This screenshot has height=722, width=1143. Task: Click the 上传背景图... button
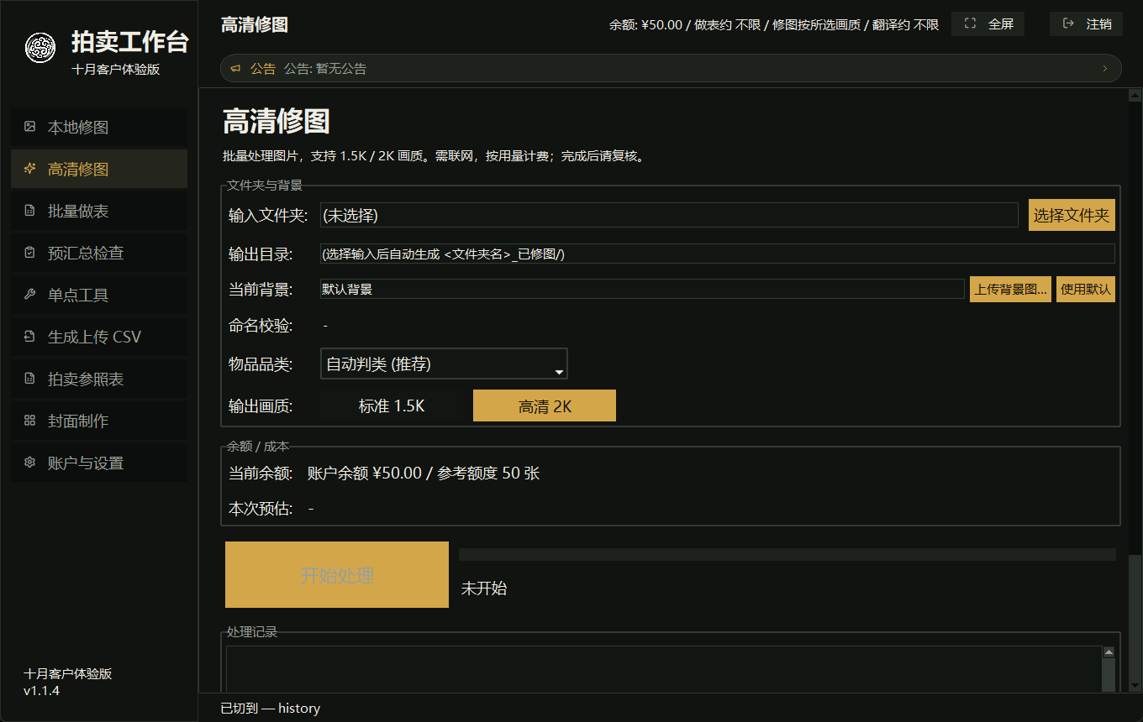(x=1010, y=289)
